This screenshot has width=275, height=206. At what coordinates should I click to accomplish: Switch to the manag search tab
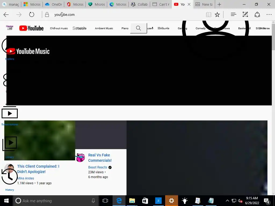pos(10,4)
